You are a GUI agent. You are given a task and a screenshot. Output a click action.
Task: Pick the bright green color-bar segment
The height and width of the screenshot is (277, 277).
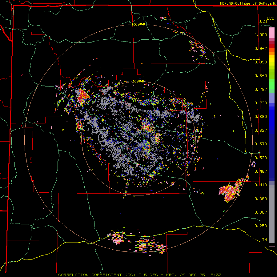point(272,84)
